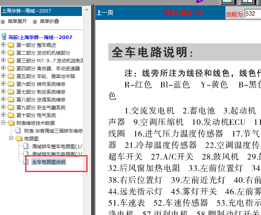This screenshot has width=261, height=215.
Task: Select 第四部分 离合器、手动变速器 item
Action: 48,68
